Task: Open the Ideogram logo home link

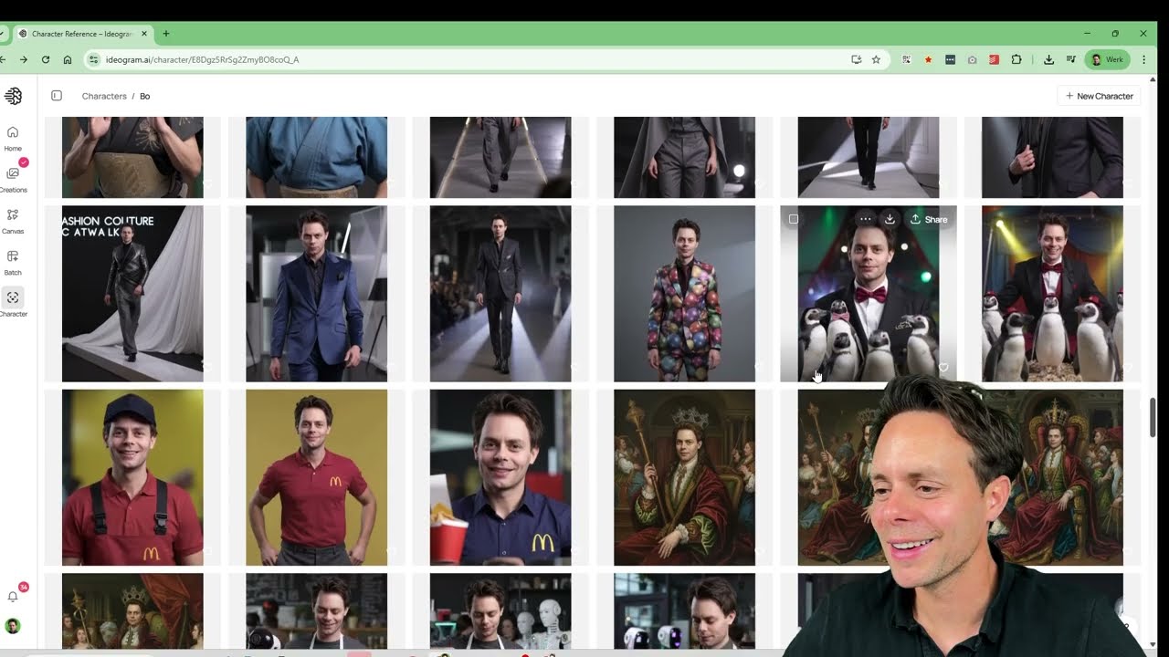Action: [13, 96]
